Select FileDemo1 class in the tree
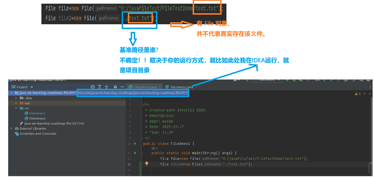The image size is (374, 177). pos(37,113)
